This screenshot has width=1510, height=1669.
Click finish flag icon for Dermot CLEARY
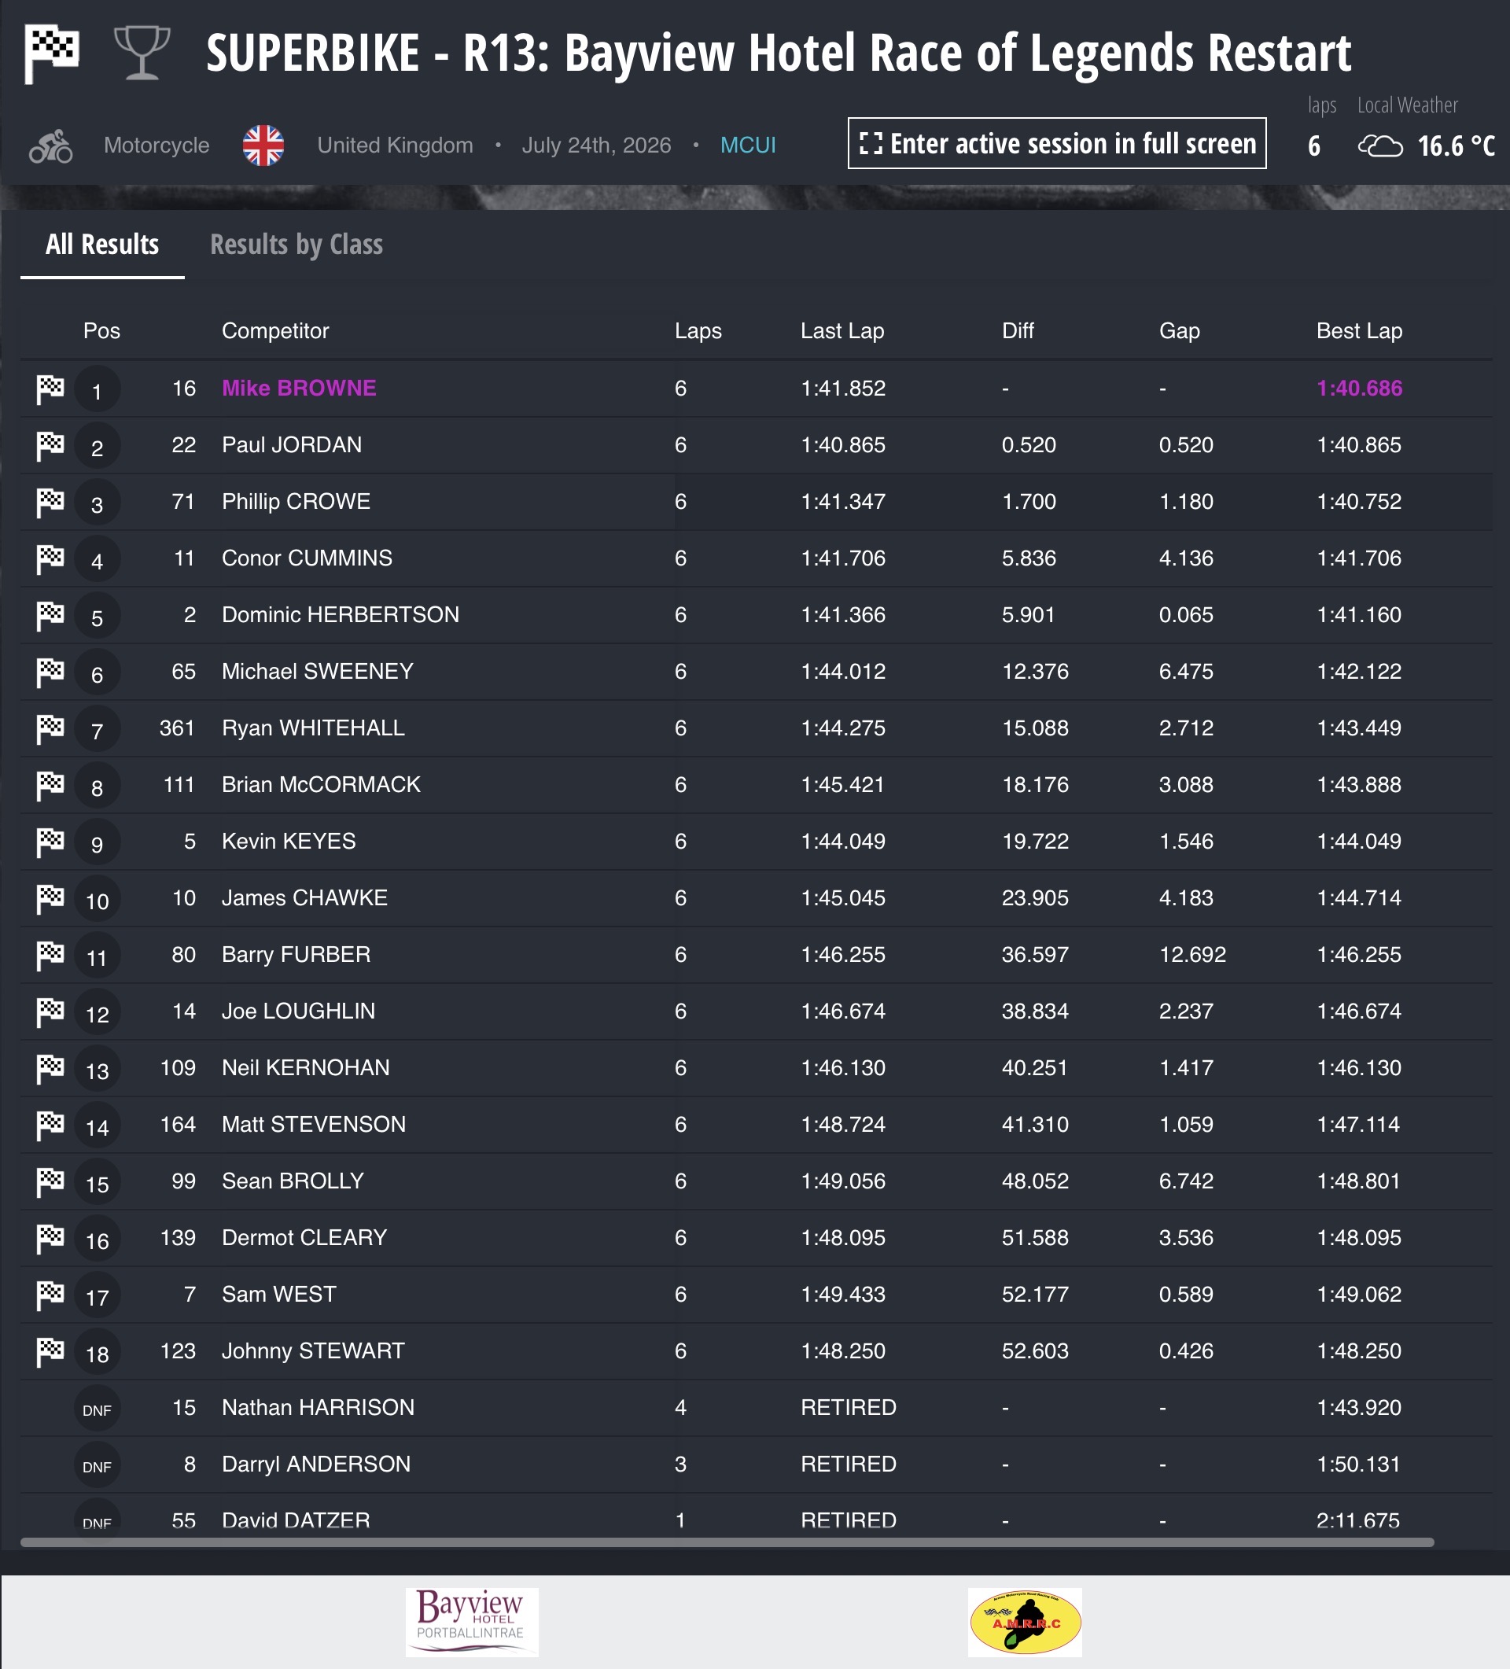pyautogui.click(x=50, y=1239)
